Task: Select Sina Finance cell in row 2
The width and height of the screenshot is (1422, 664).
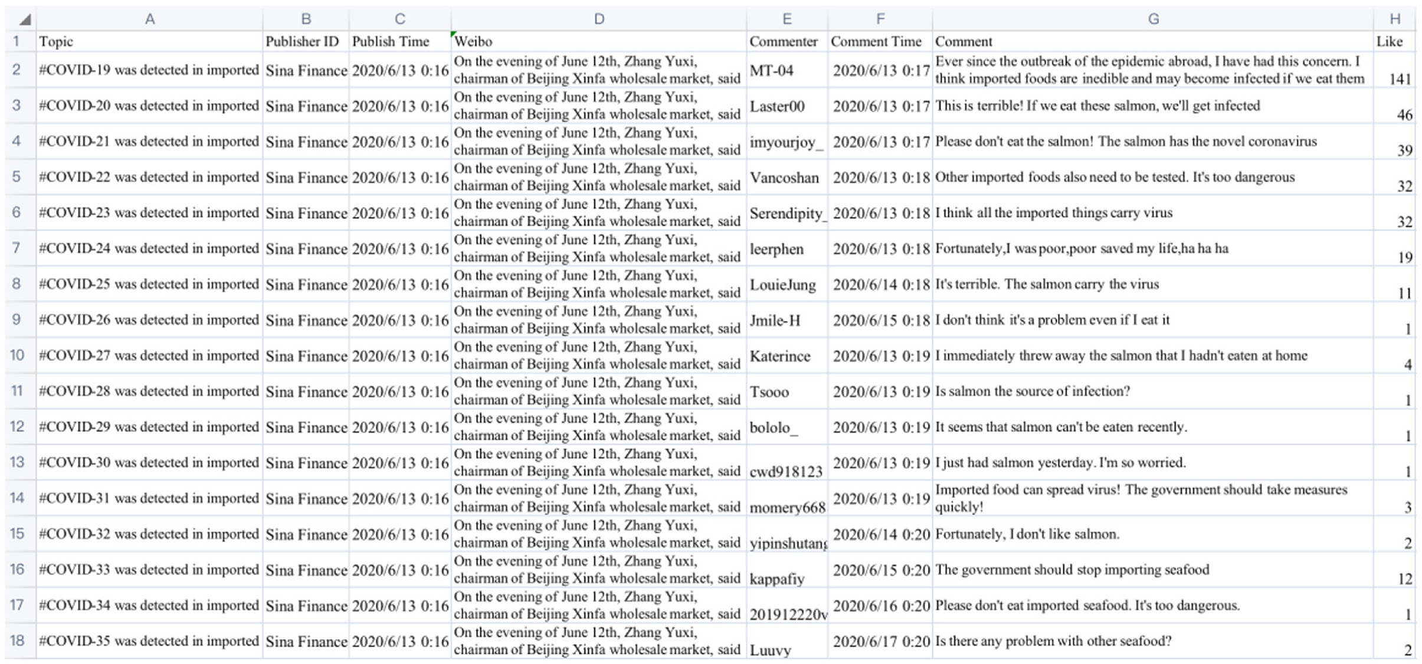Action: [306, 70]
